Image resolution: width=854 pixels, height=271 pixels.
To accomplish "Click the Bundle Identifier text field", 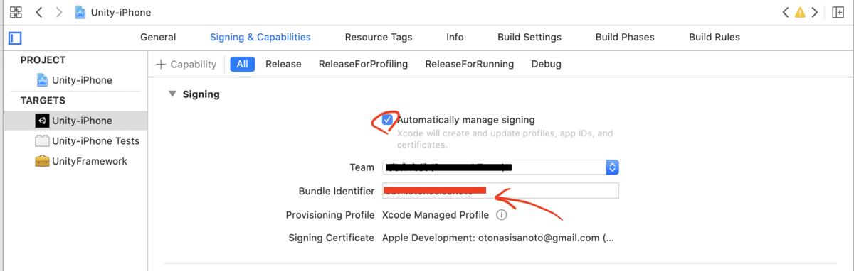I will (500, 191).
